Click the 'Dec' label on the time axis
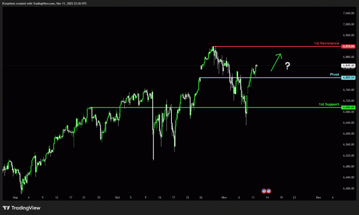 tap(318, 198)
